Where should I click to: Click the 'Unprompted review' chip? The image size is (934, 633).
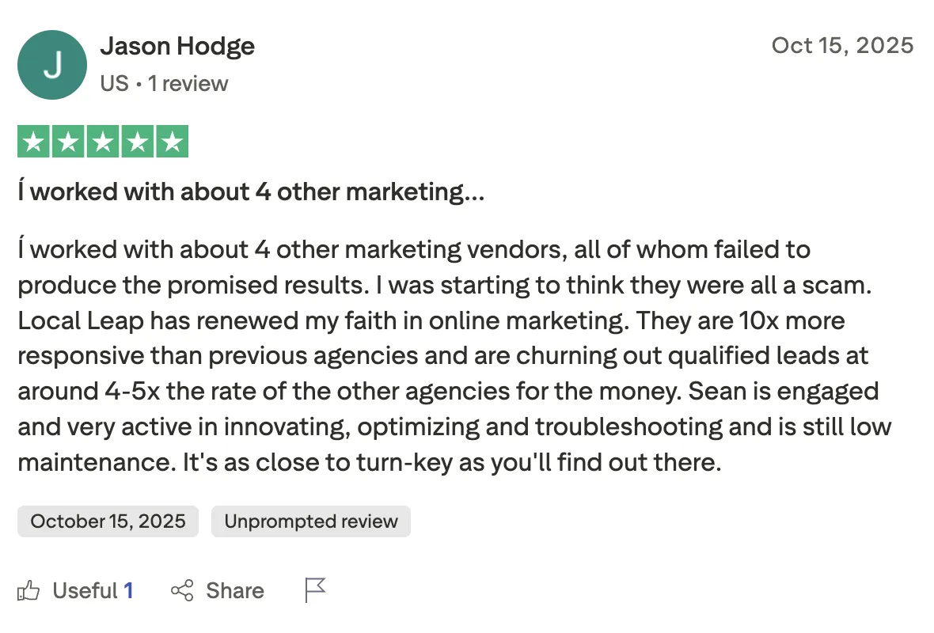click(x=311, y=521)
